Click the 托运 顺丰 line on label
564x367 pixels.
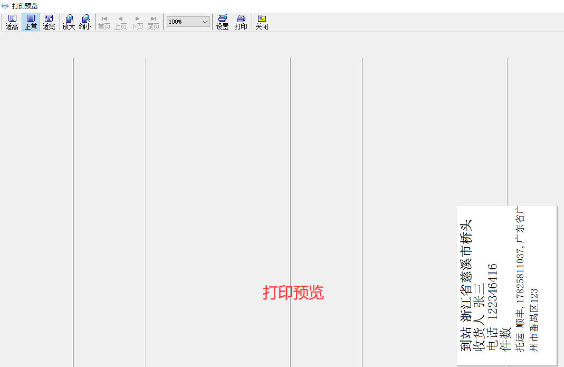pyautogui.click(x=520, y=280)
